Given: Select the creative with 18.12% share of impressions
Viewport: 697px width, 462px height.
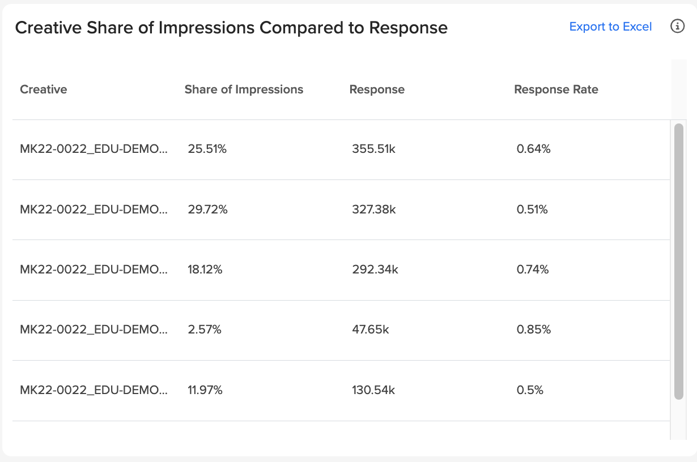Looking at the screenshot, I should tap(94, 269).
